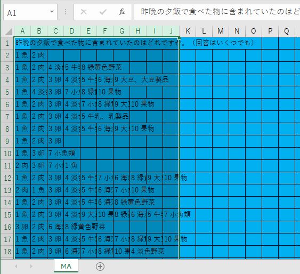Click cell C9 containing 3 卵
The height and width of the screenshot is (274, 300).
(55, 141)
